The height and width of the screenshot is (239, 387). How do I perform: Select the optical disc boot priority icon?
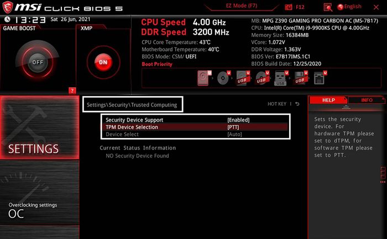tap(223, 78)
